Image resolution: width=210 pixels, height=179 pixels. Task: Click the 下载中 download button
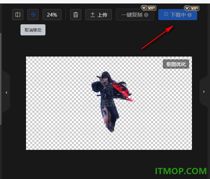(x=178, y=15)
